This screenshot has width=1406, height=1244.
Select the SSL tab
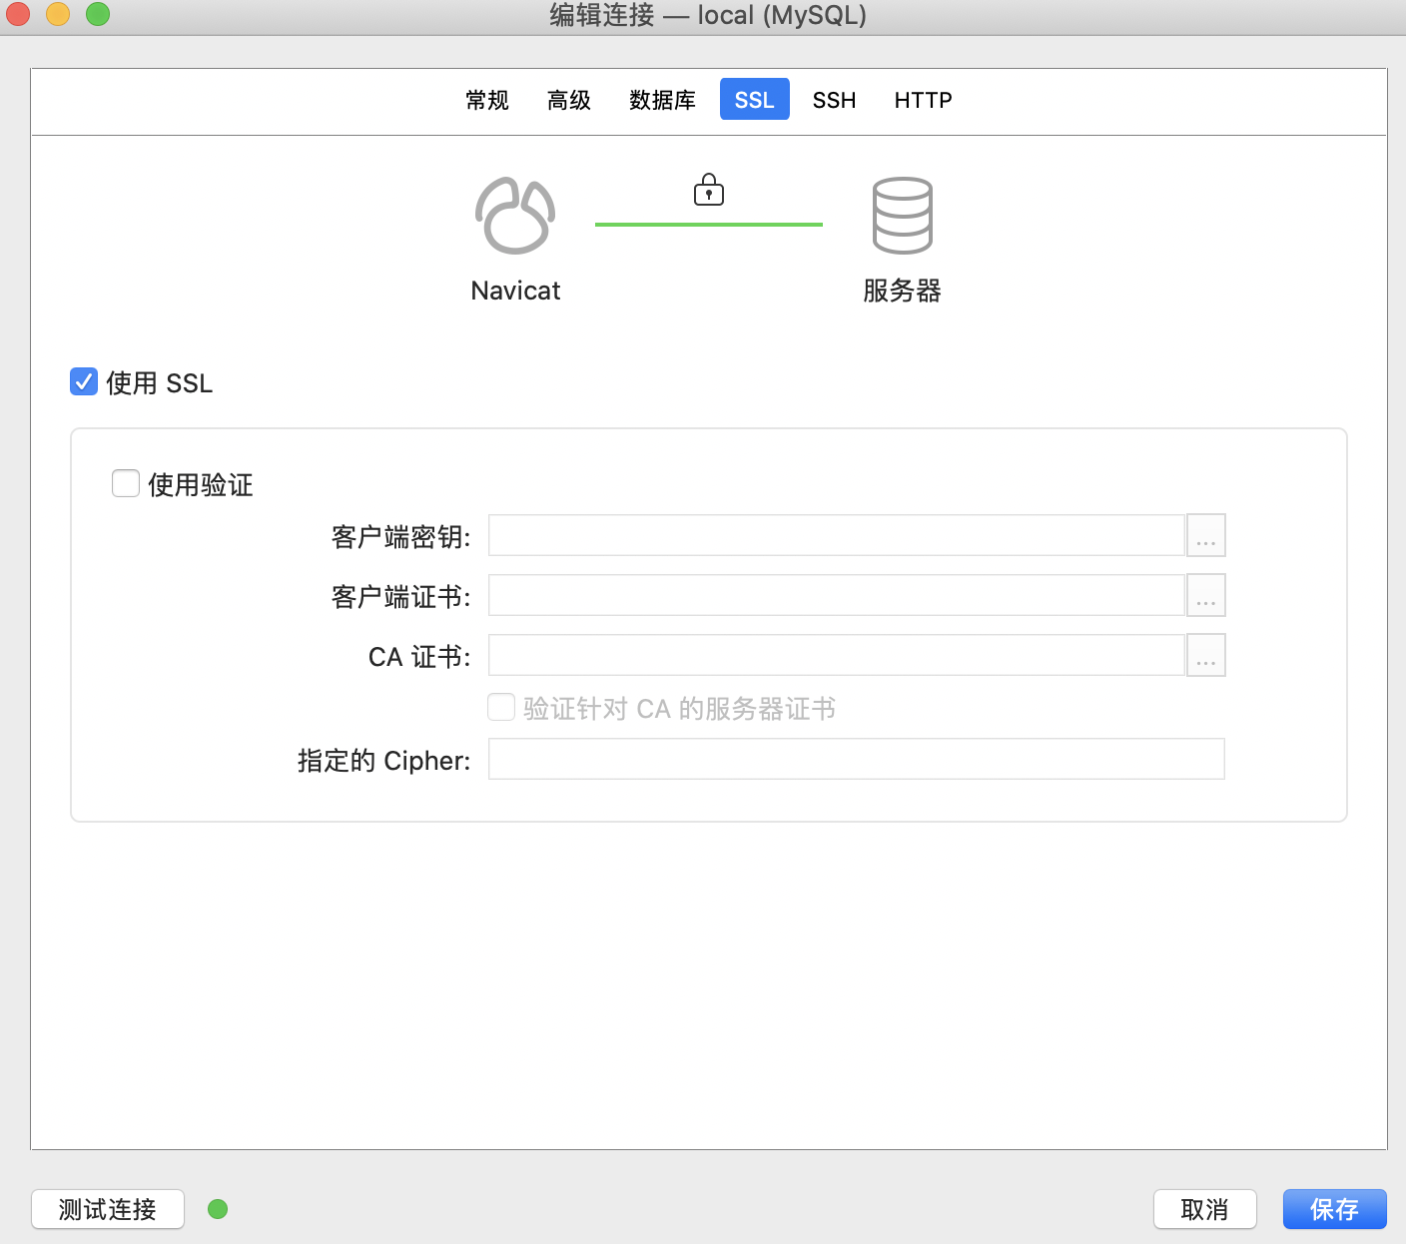coord(755,99)
